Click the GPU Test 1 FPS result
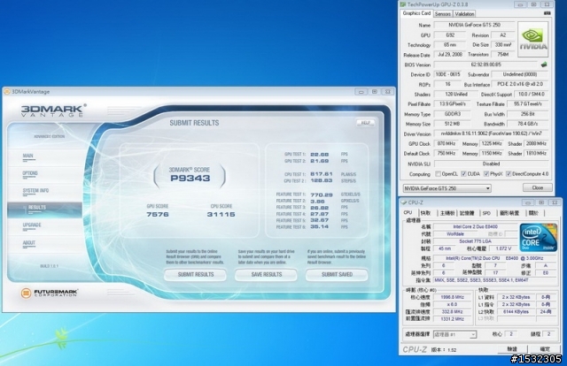Image resolution: width=567 pixels, height=366 pixels. pyautogui.click(x=319, y=155)
